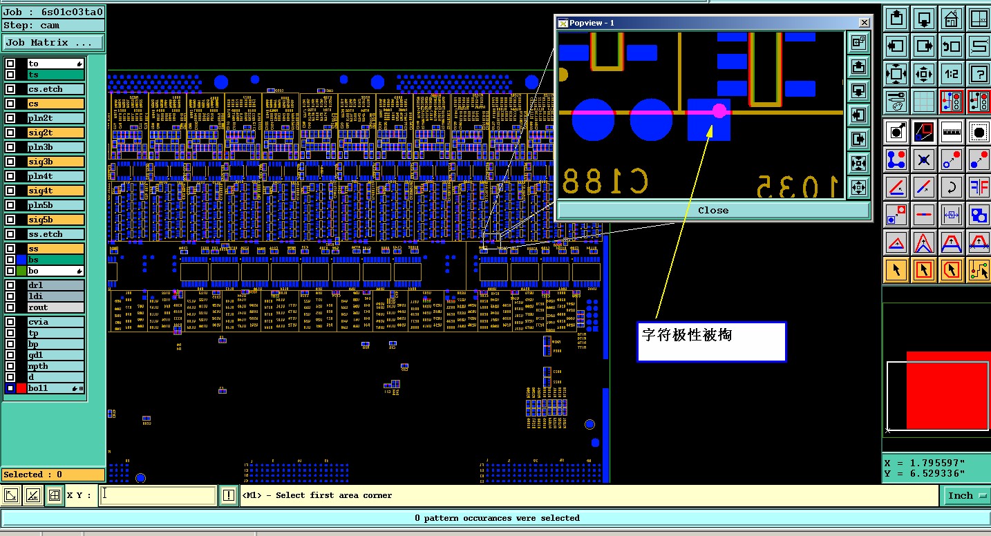Click the pan right arrow icon in main toolbar
The height and width of the screenshot is (536, 991).
coord(924,46)
